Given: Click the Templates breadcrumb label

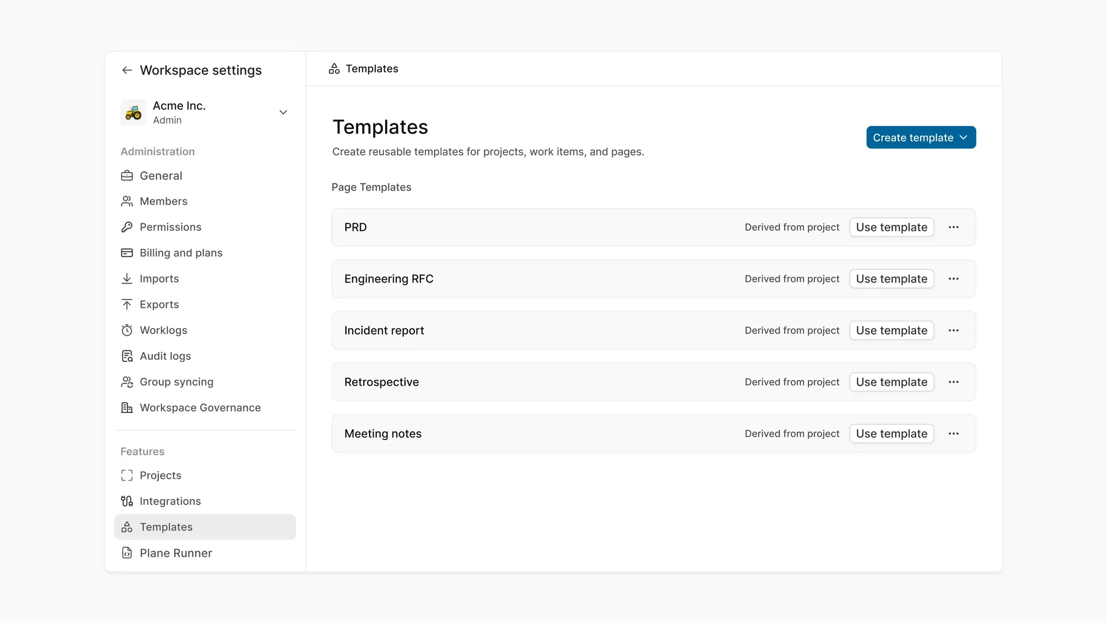Looking at the screenshot, I should click(x=372, y=69).
